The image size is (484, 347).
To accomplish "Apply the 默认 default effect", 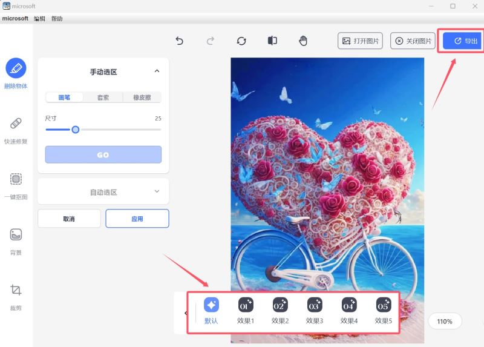I will 211,311.
